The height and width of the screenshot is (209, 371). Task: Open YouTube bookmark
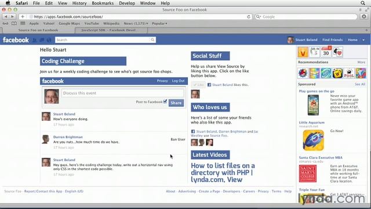[x=92, y=23]
